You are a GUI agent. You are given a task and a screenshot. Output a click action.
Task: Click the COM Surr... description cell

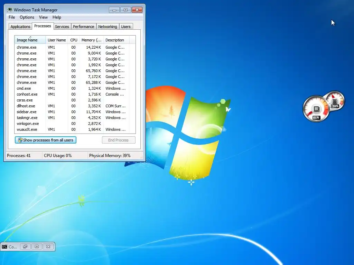pos(115,106)
